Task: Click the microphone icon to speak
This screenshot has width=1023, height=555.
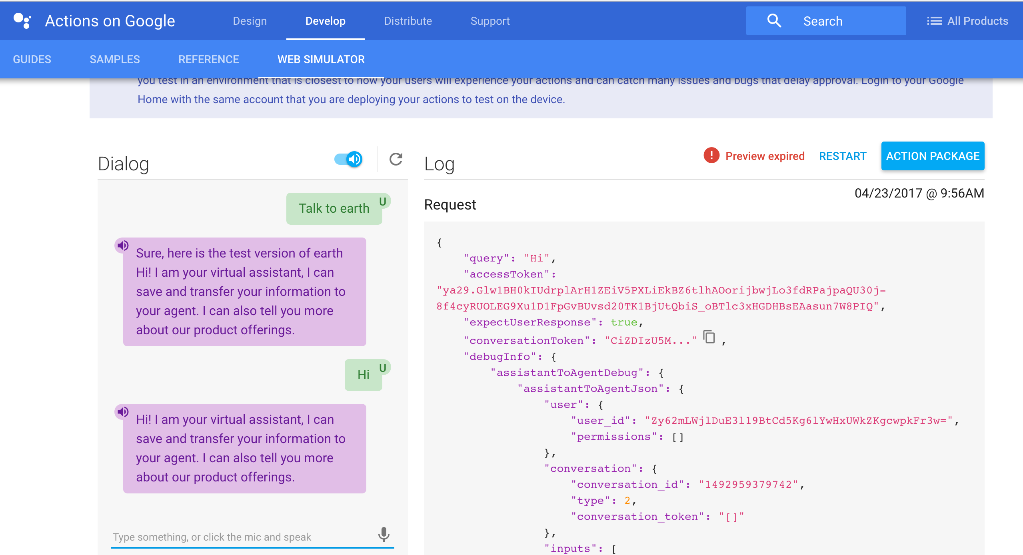Action: pos(384,534)
